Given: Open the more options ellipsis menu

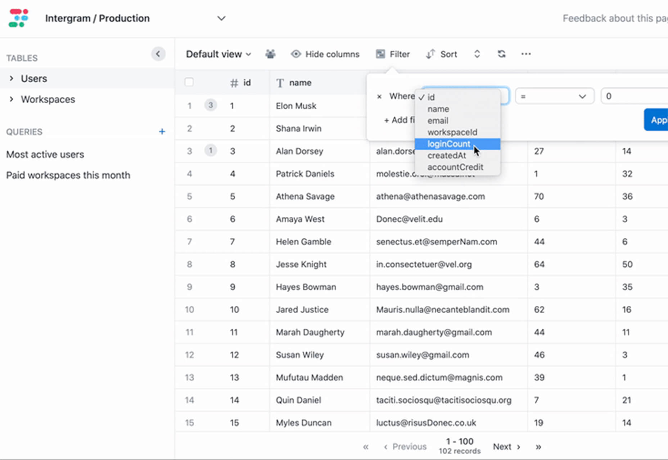Looking at the screenshot, I should pos(526,54).
